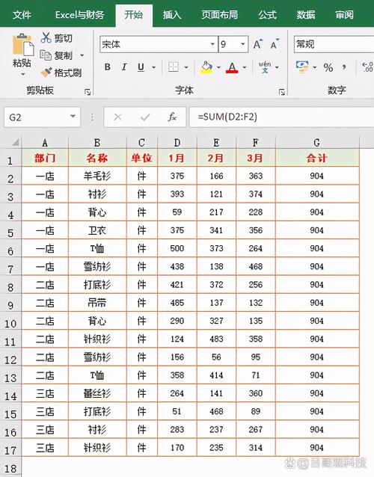This screenshot has width=374, height=477.
Task: Apply percent style
Action: coord(328,67)
